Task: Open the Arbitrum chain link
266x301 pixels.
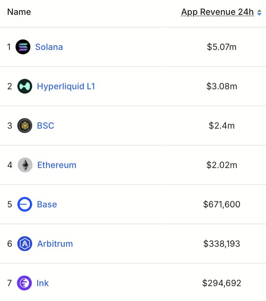Action: pos(55,244)
